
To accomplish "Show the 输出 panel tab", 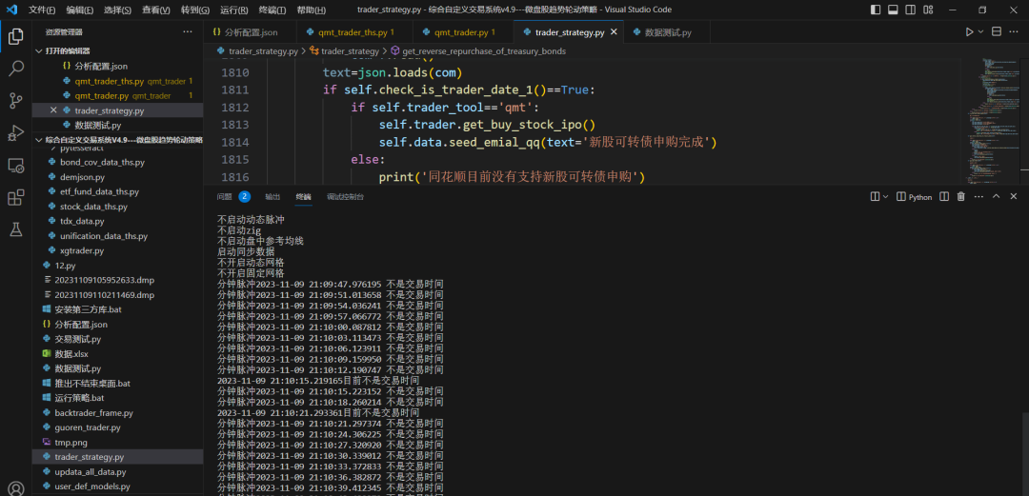I will pyautogui.click(x=272, y=197).
